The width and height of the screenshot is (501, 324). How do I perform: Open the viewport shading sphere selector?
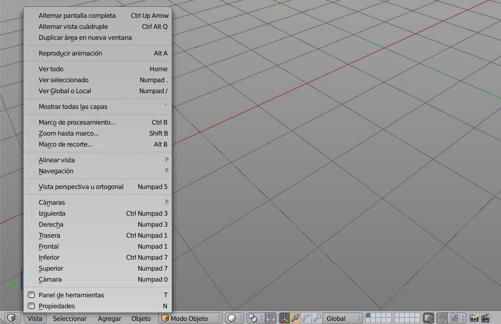pos(235,318)
